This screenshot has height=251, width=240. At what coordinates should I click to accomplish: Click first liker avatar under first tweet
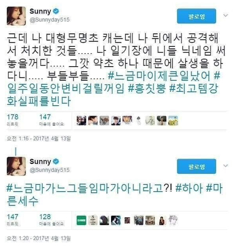[x=81, y=121]
